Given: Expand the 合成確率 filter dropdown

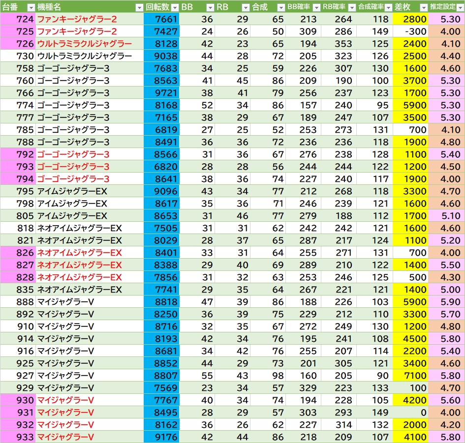Looking at the screenshot, I should pos(388,7).
